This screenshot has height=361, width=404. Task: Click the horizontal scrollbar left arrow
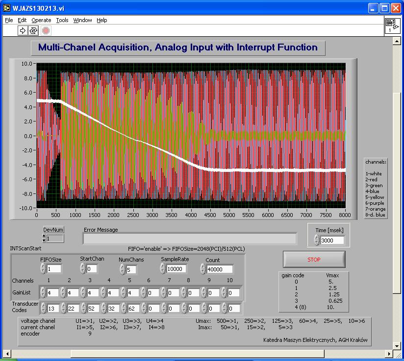[7, 354]
